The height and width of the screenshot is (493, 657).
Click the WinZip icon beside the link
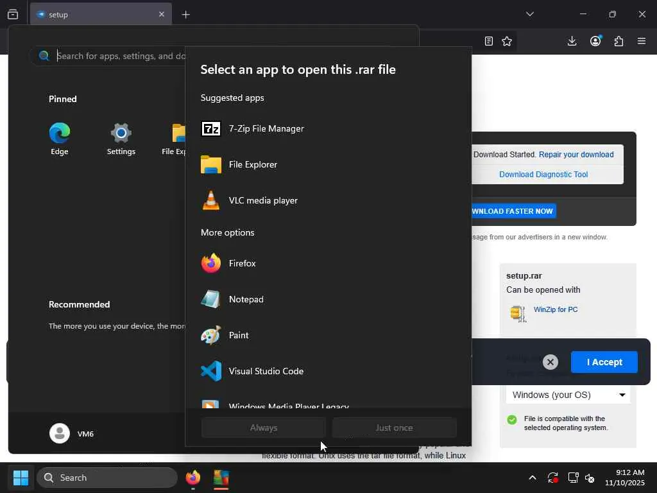coord(518,313)
